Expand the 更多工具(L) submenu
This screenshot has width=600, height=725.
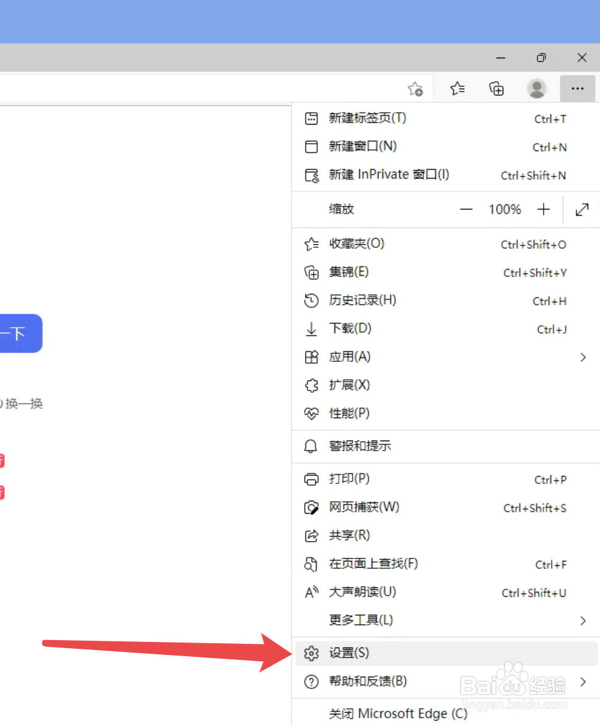point(582,620)
